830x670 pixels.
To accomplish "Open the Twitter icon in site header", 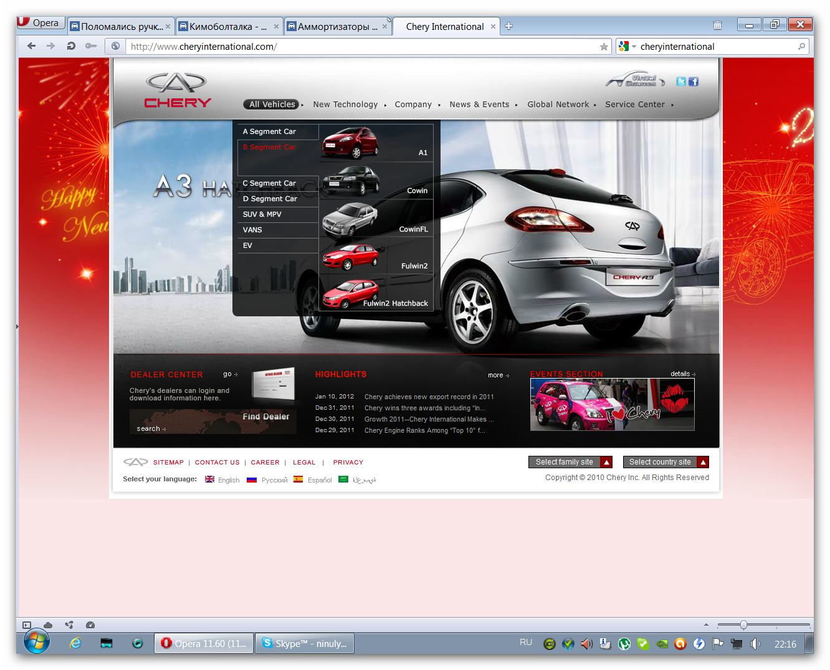I will point(681,82).
